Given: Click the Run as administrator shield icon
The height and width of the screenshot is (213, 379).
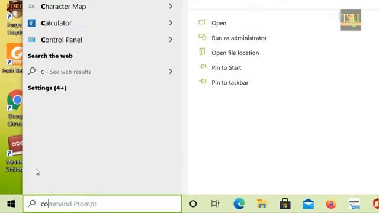Looking at the screenshot, I should pyautogui.click(x=203, y=37).
